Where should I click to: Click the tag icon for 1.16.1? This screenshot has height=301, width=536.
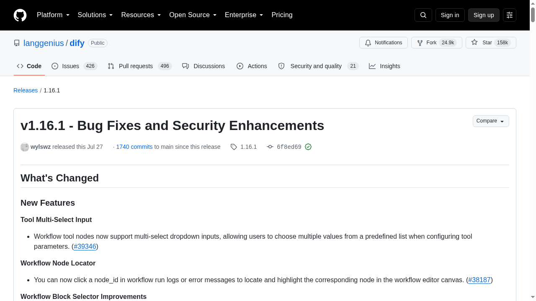234,147
